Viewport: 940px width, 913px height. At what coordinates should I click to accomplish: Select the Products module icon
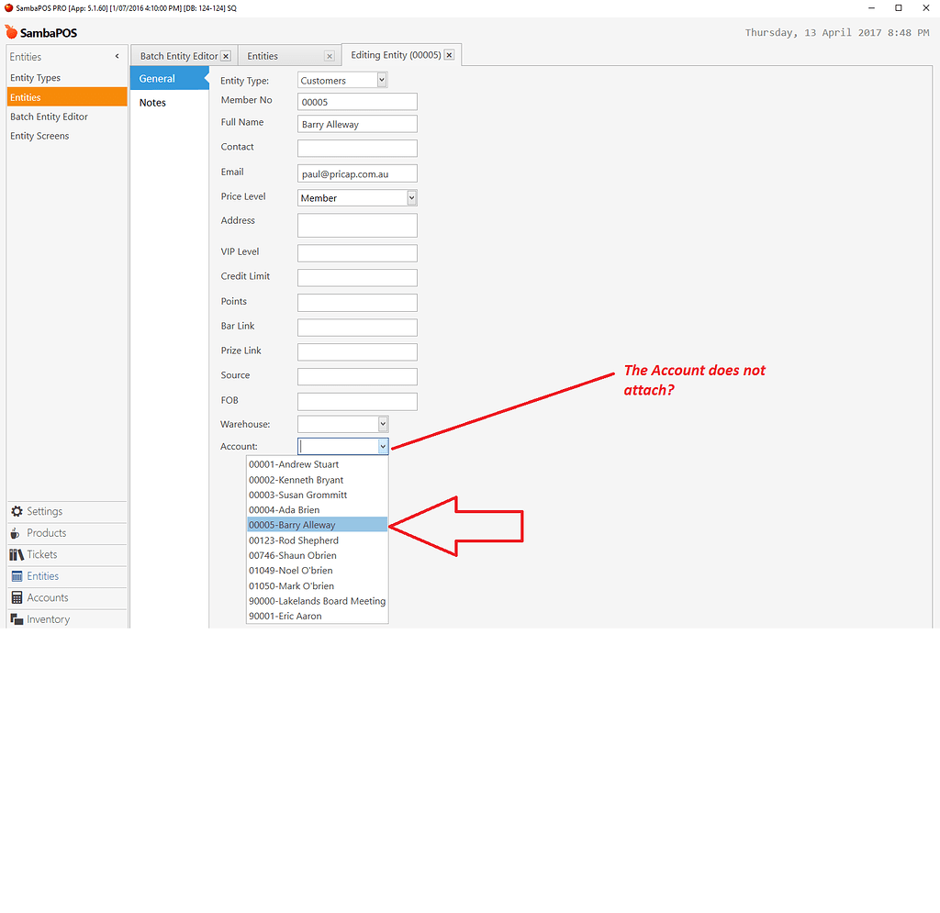pos(17,532)
